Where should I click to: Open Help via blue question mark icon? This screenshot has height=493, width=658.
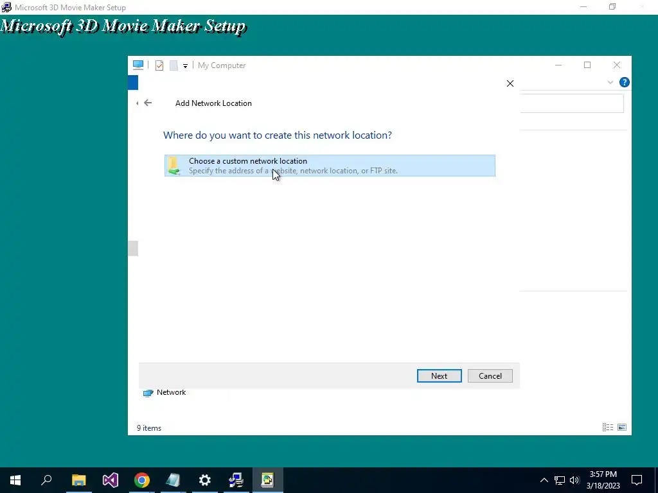pyautogui.click(x=624, y=82)
